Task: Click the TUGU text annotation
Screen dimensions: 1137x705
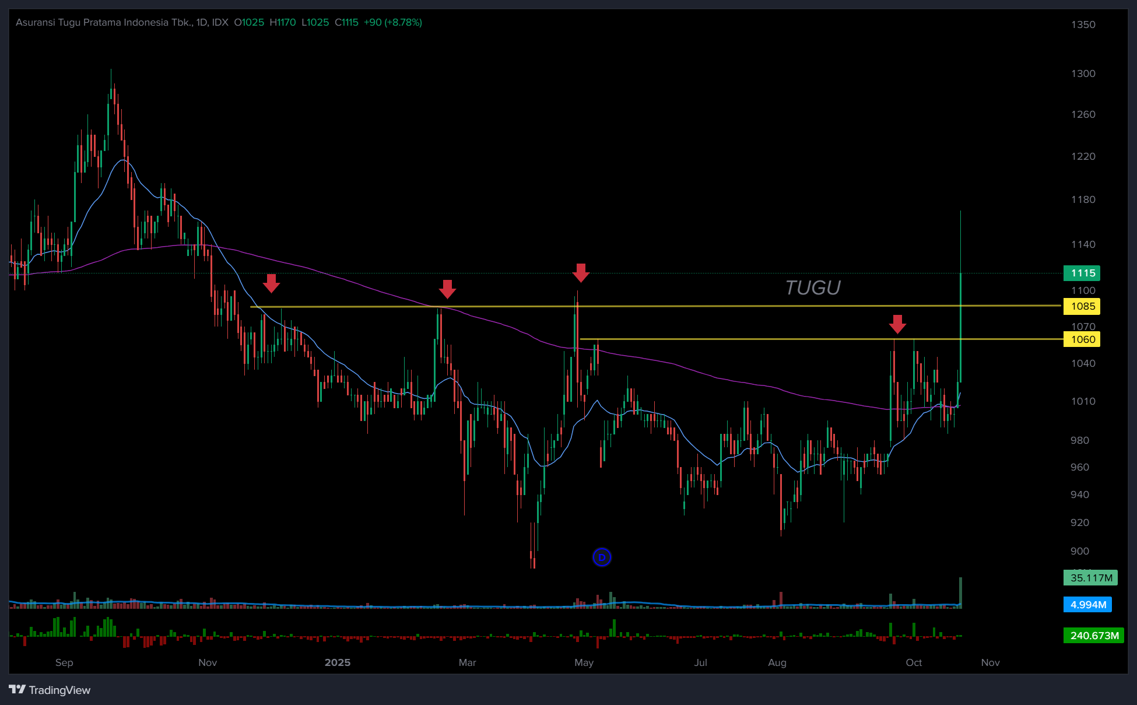Action: [x=812, y=288]
